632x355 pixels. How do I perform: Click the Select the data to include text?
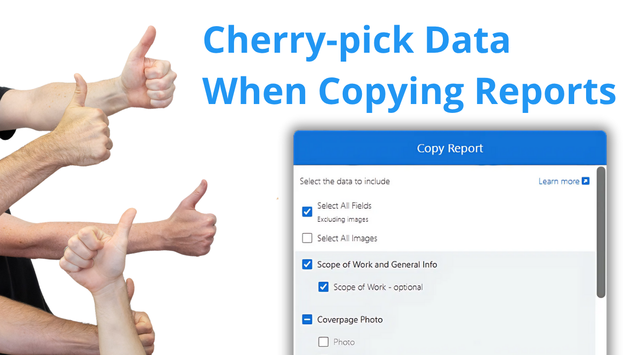coord(345,181)
